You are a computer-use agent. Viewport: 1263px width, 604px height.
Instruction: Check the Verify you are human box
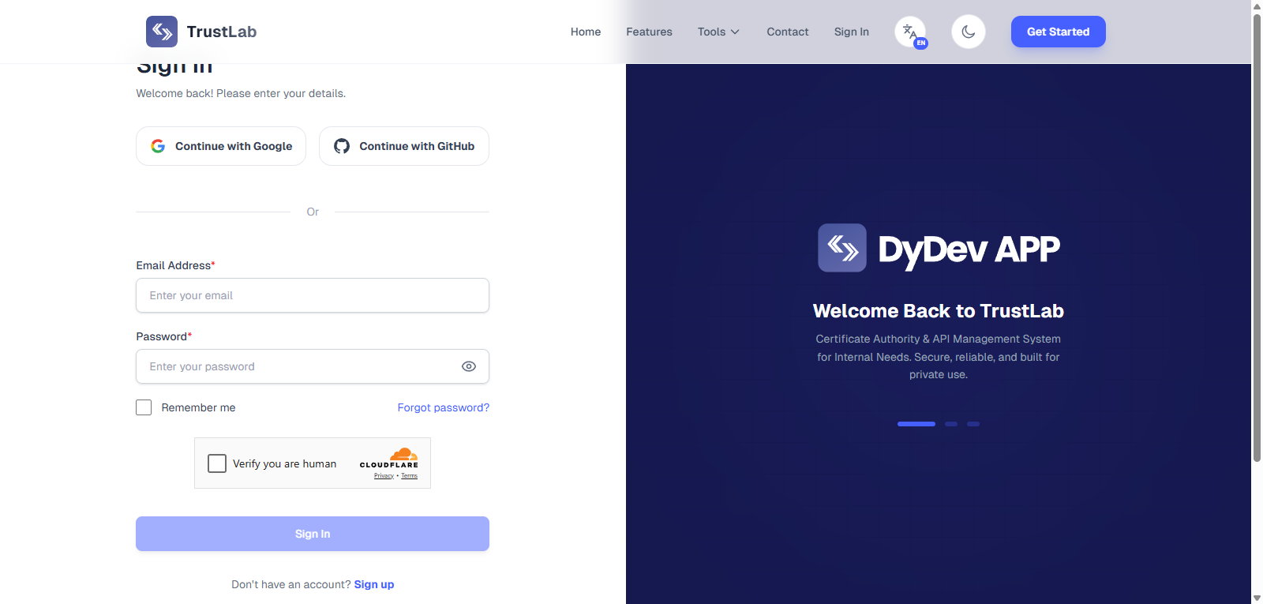tap(217, 463)
